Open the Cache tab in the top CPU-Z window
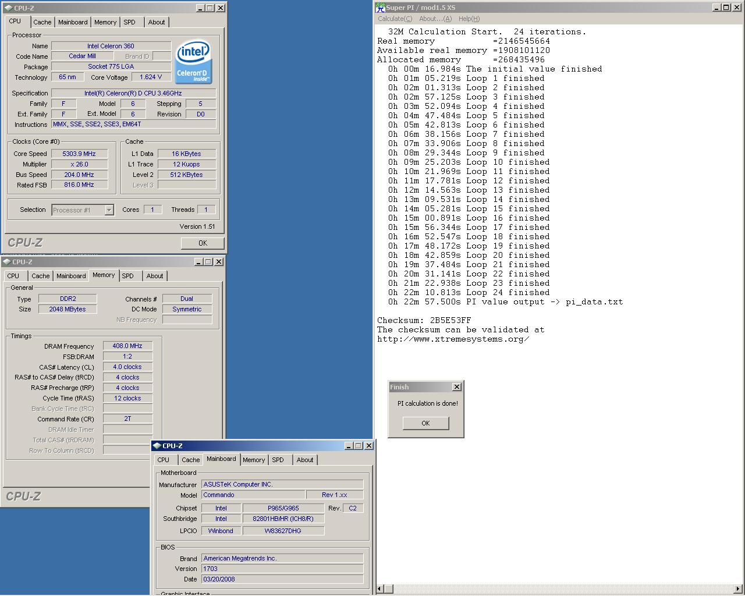The image size is (745, 596). pos(42,22)
